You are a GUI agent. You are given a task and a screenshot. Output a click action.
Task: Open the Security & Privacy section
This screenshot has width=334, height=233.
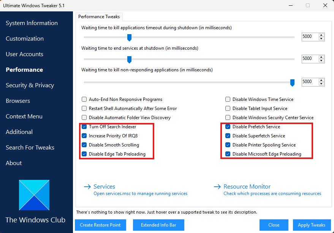[30, 85]
